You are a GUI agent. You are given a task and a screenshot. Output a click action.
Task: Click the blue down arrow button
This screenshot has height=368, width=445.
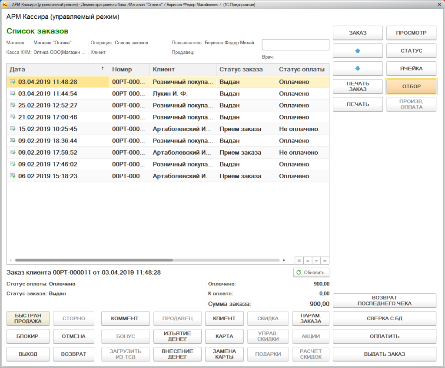point(358,69)
